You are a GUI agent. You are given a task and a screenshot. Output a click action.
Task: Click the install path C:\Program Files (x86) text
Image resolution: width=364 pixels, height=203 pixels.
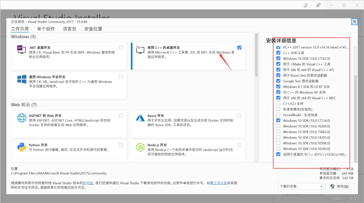(x=59, y=173)
